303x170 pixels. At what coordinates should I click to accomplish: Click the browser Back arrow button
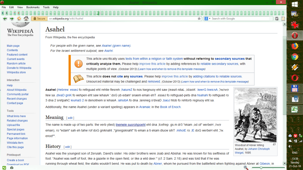5,19
